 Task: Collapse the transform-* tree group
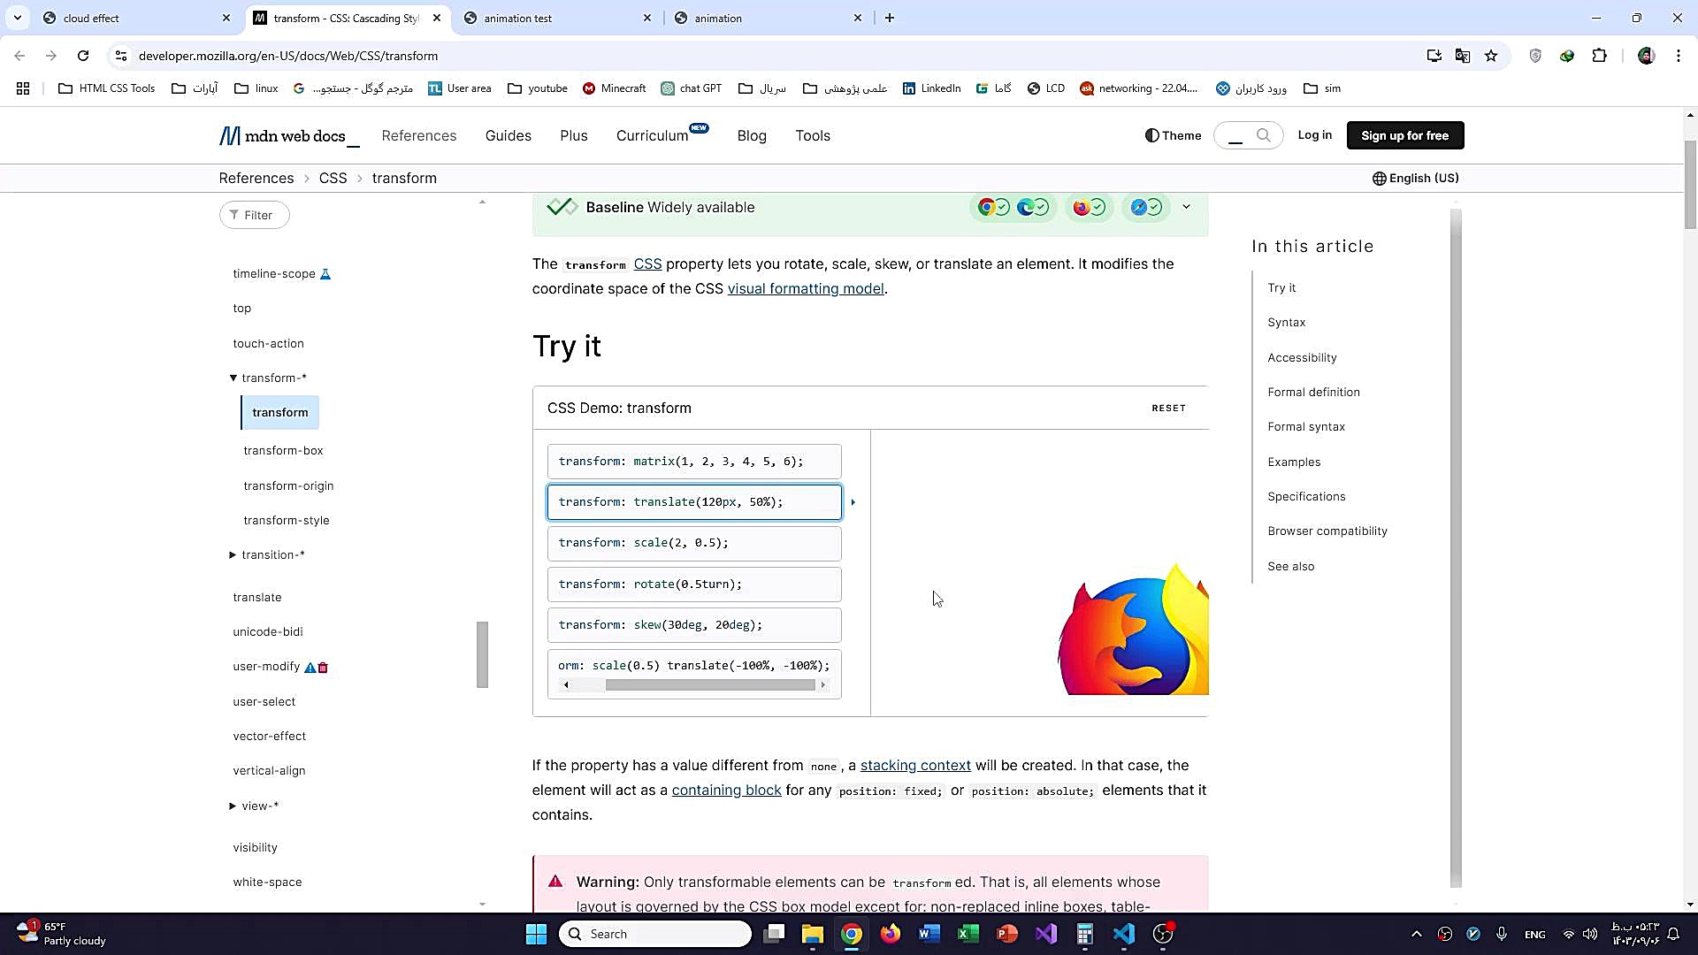tap(233, 378)
